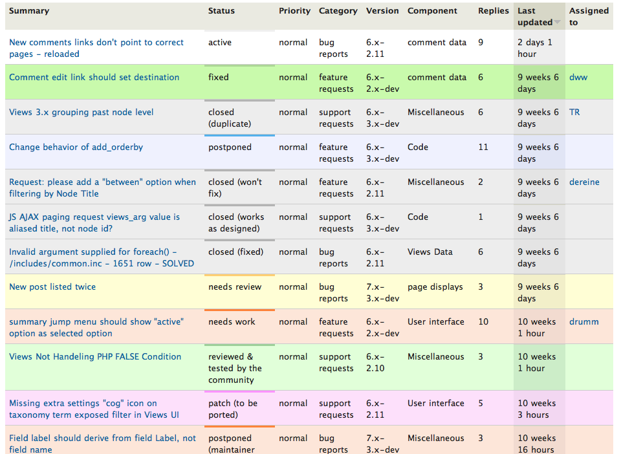Open 'Change behavior of add_orderby' issue
Screen dimensions: 621x454
(x=76, y=147)
